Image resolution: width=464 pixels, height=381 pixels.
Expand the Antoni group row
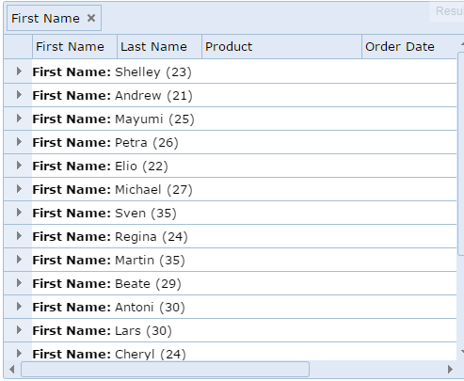pos(19,307)
